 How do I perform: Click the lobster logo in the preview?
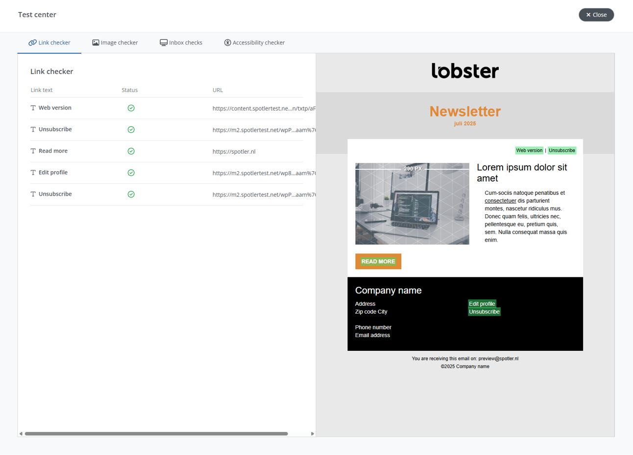point(465,71)
